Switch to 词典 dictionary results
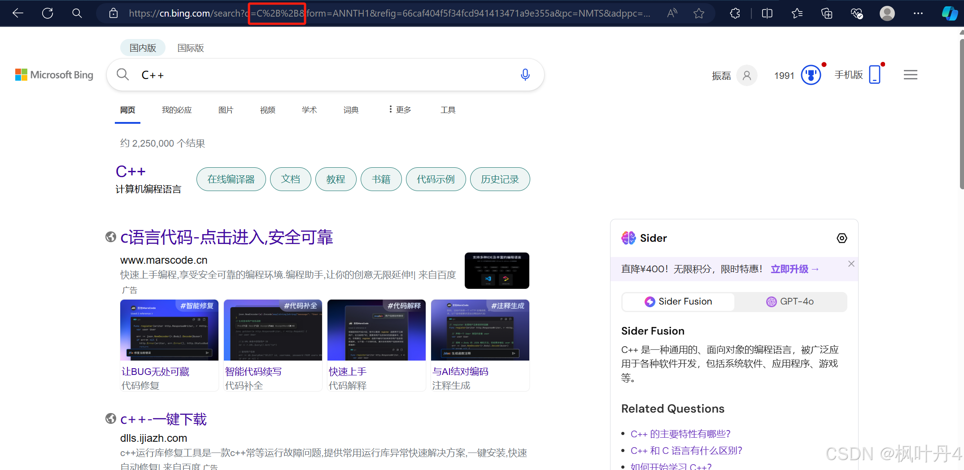The image size is (964, 470). pos(351,110)
